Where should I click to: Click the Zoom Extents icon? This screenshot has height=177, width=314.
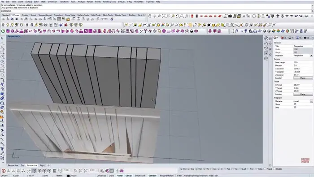pos(164,16)
